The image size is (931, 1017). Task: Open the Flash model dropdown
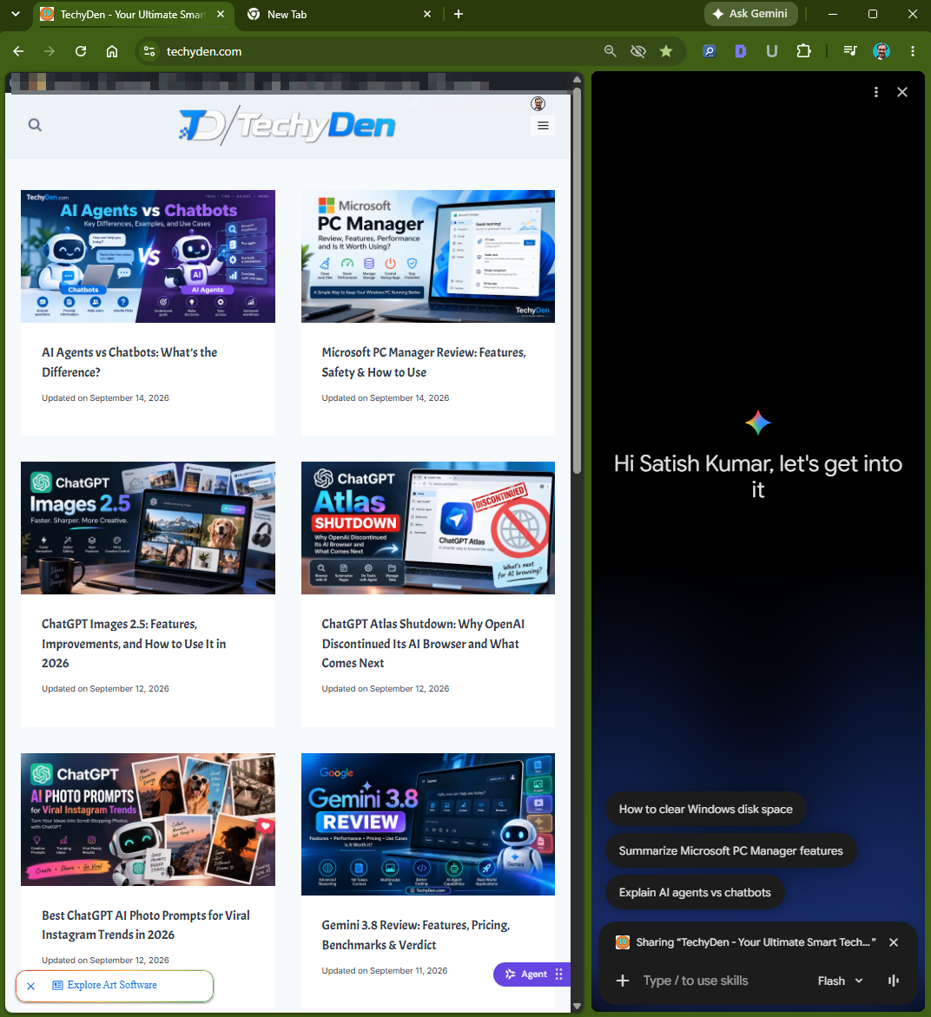pyautogui.click(x=840, y=981)
